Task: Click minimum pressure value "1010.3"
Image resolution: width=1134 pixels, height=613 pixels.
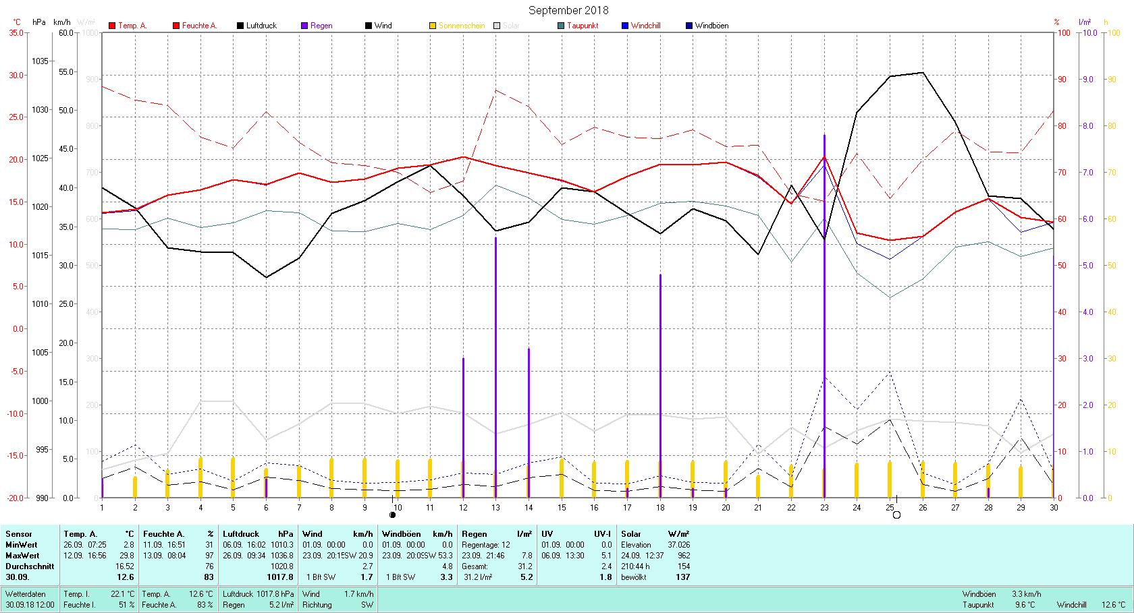Action: [282, 545]
